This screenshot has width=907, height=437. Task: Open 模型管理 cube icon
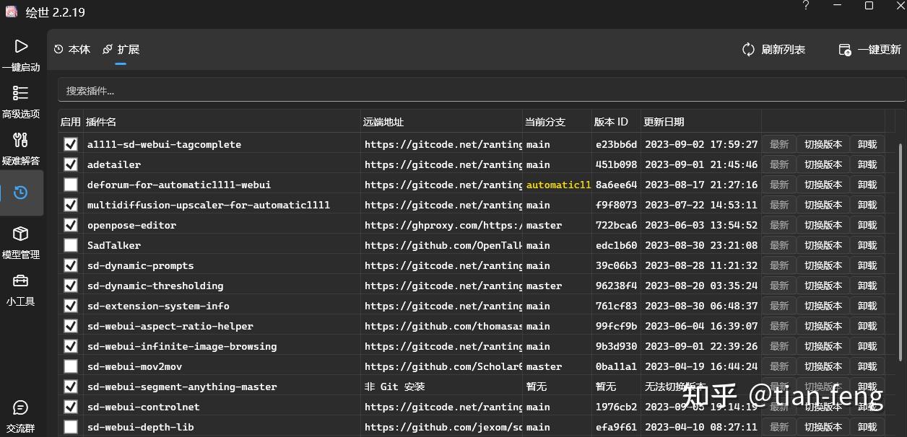pos(21,234)
